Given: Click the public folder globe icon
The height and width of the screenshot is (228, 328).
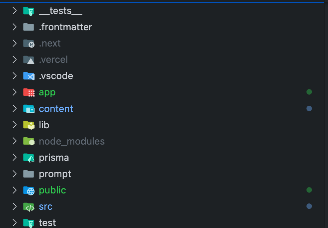Looking at the screenshot, I should pos(29,190).
